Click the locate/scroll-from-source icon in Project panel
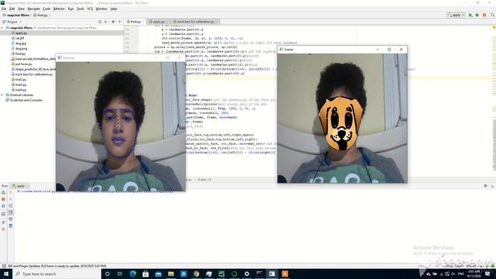This screenshot has height=279, width=496. [100, 22]
